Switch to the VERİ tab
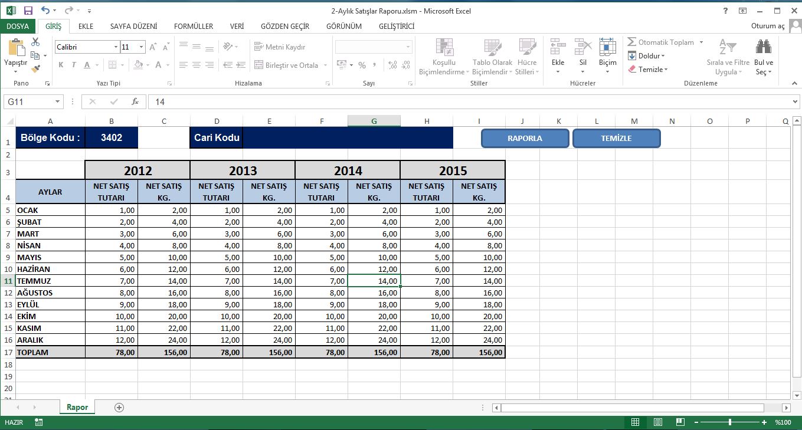The width and height of the screenshot is (802, 430). (237, 26)
